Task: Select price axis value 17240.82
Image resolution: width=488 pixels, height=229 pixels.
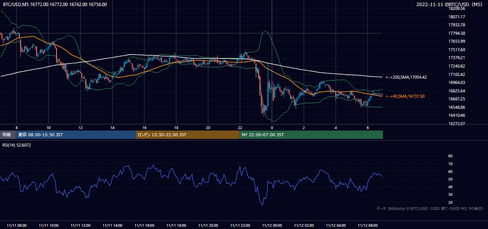Action: click(x=457, y=66)
